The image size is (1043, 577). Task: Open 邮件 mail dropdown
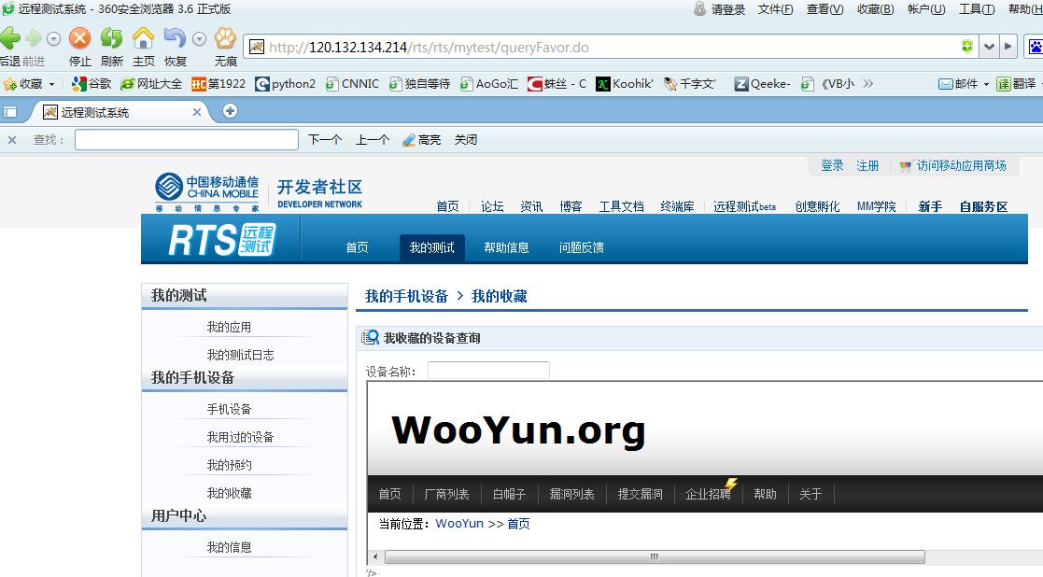point(964,84)
